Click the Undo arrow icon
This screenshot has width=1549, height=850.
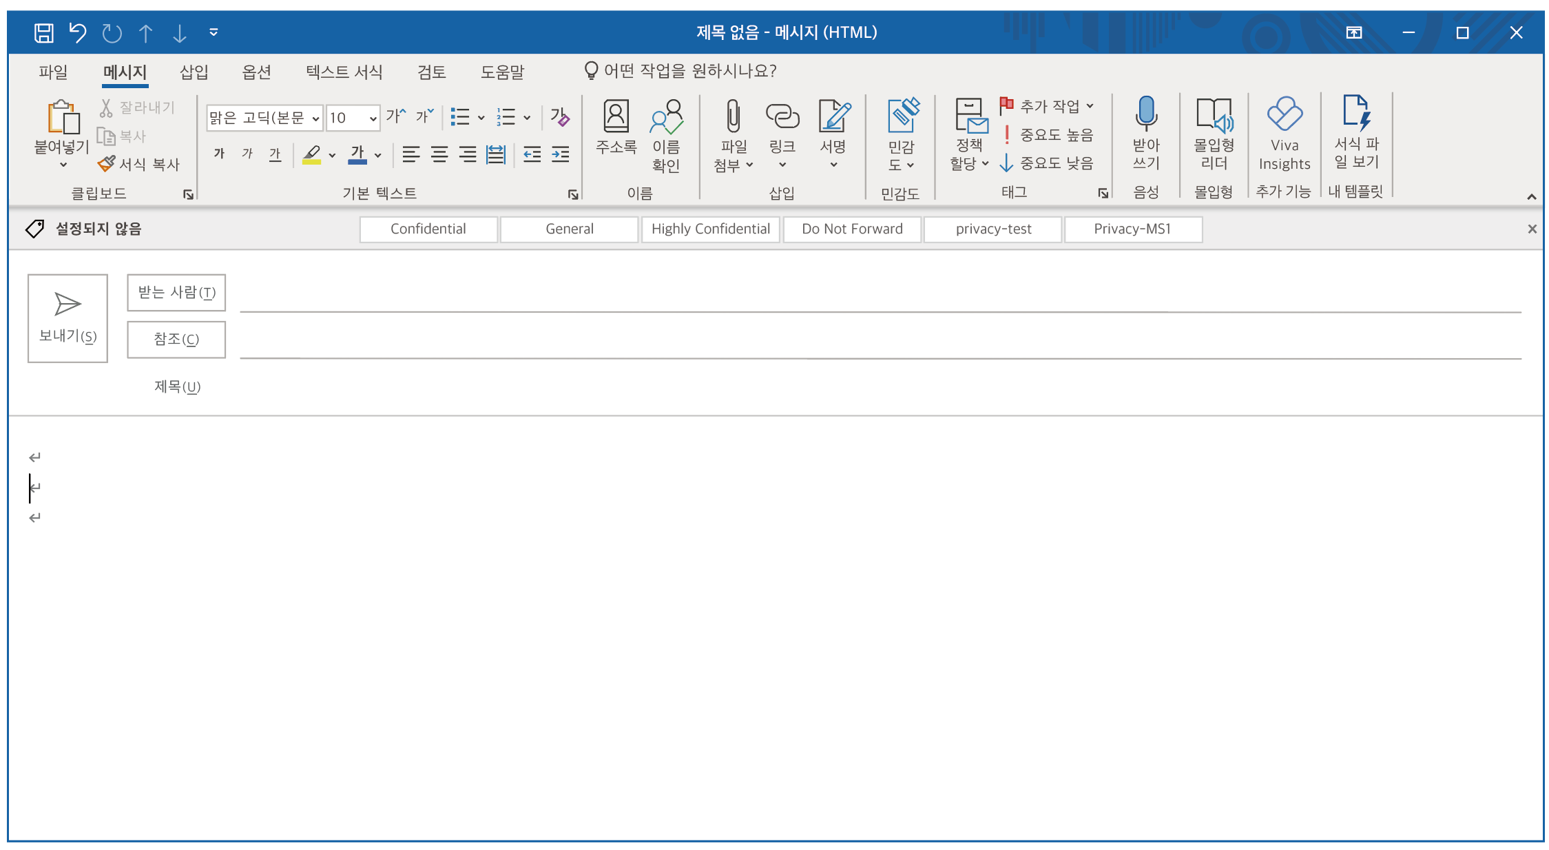coord(78,32)
